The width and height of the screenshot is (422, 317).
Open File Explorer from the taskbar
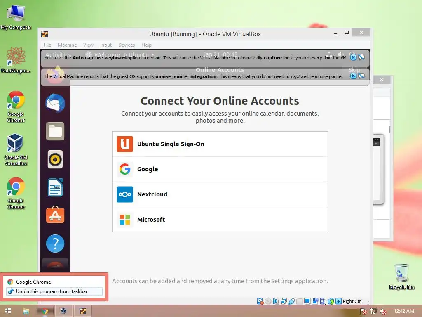point(26,311)
